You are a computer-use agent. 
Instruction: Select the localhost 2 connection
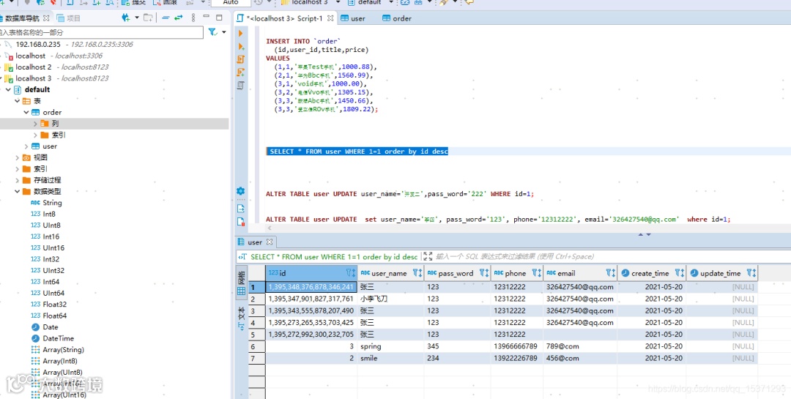(34, 67)
